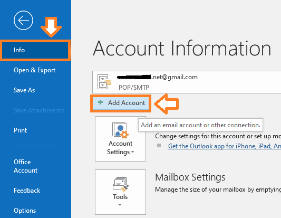The height and width of the screenshot is (218, 281).
Task: Open the Feedback section
Action: pyautogui.click(x=27, y=191)
